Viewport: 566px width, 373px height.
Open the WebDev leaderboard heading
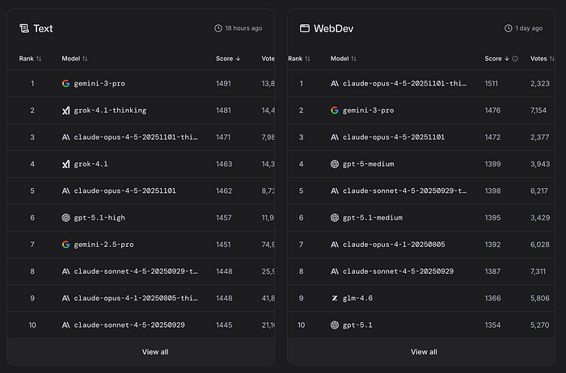pos(336,28)
